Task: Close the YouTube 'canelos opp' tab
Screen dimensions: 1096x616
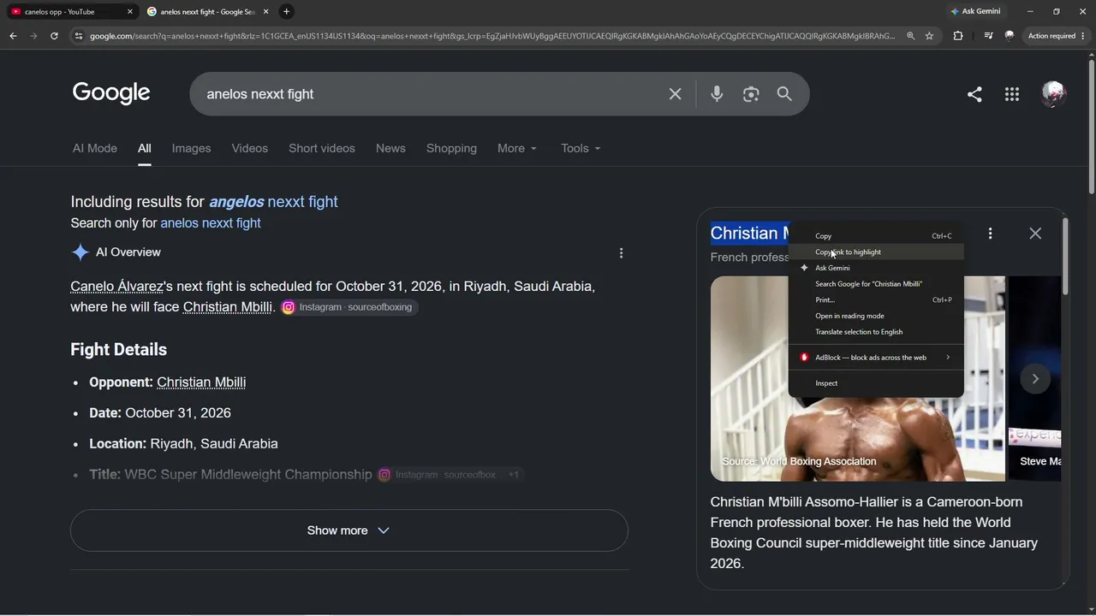Action: [x=130, y=12]
